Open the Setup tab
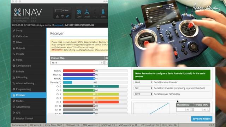The width and height of the screenshot is (226, 127). point(28,31)
